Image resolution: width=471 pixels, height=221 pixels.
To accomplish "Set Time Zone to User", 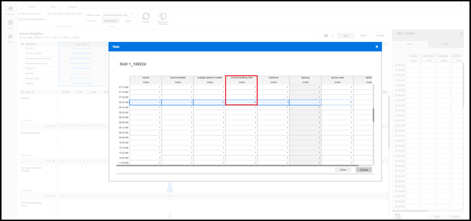I will tap(128, 21).
